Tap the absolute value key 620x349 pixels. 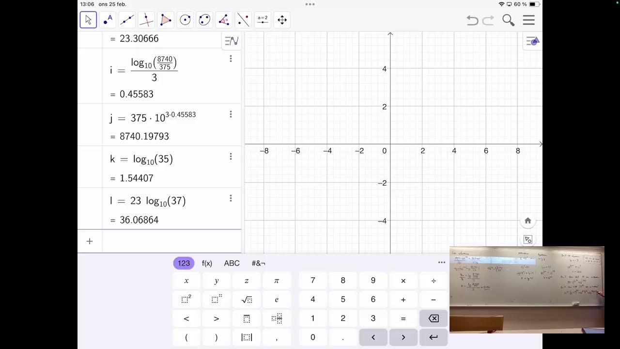[x=247, y=337]
